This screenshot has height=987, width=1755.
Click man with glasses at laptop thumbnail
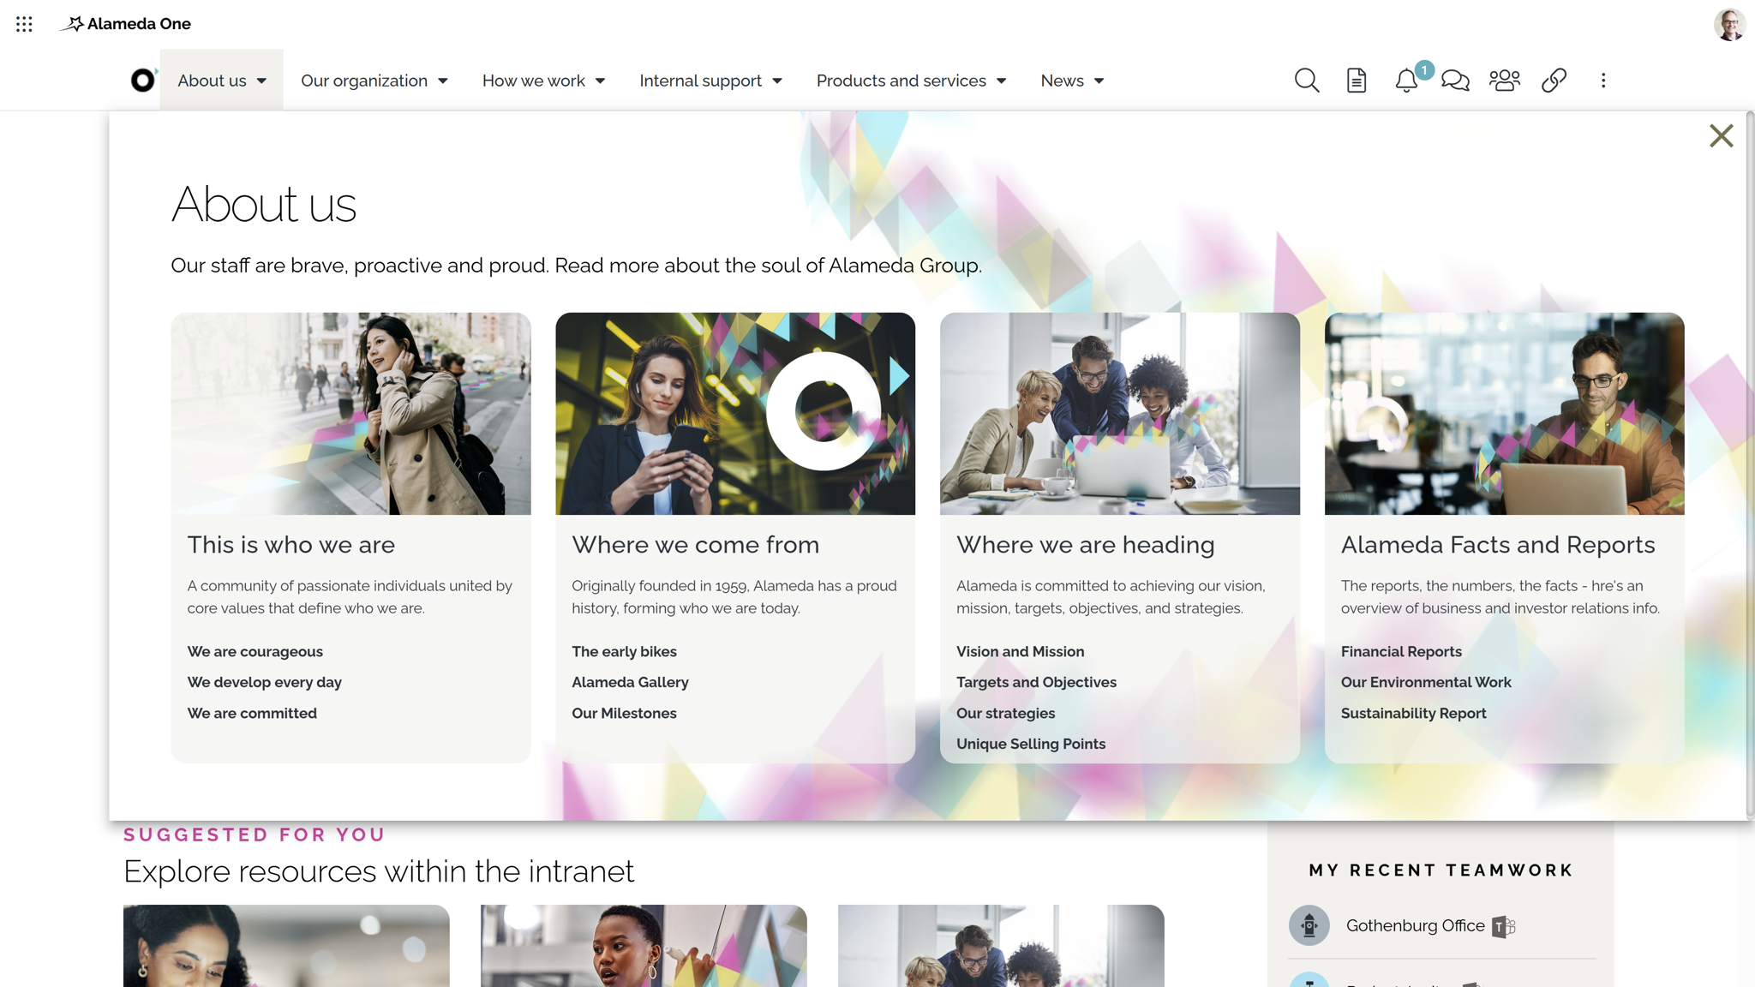click(x=1504, y=413)
